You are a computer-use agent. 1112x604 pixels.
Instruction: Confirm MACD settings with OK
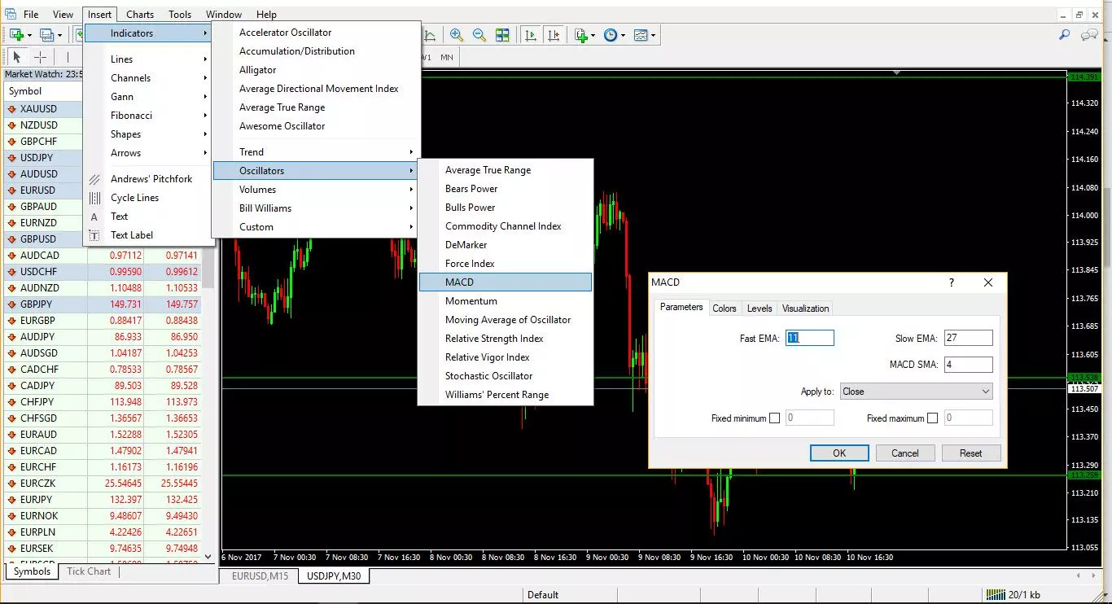click(x=839, y=453)
